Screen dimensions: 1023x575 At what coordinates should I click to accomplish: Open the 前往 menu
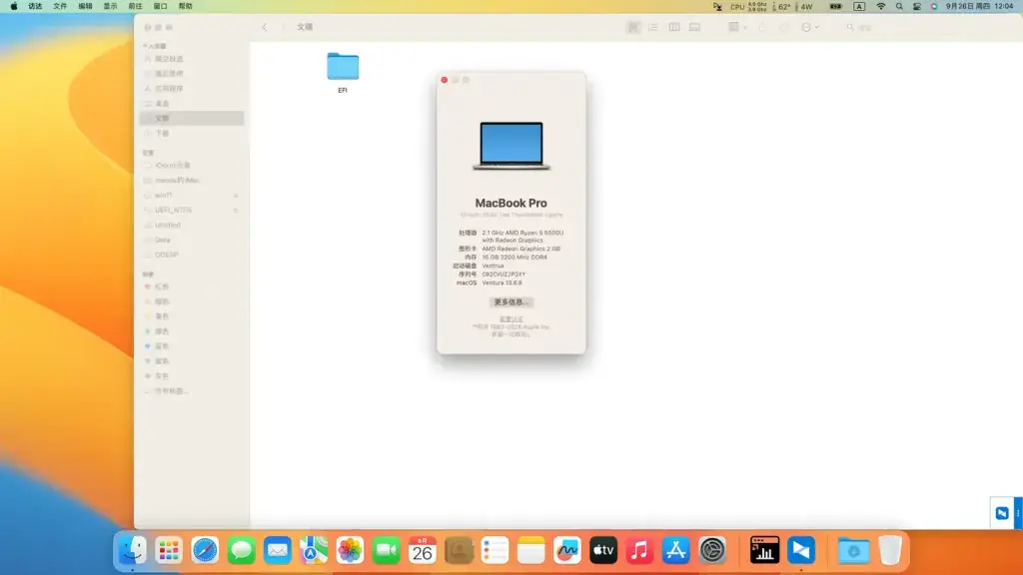pyautogui.click(x=135, y=7)
